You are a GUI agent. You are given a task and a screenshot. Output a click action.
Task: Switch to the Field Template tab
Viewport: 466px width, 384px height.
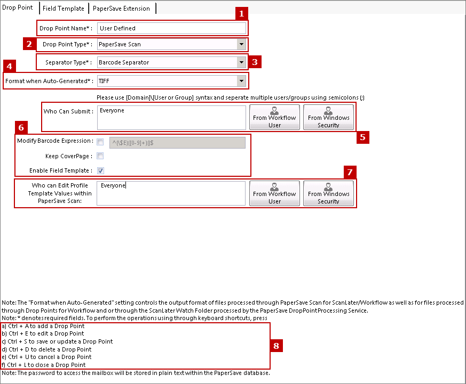(x=64, y=9)
